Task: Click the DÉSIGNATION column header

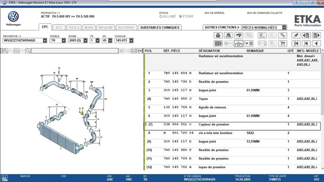Action: click(209, 51)
